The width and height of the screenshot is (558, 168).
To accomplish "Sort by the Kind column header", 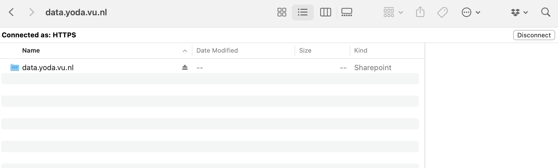I will pos(360,50).
